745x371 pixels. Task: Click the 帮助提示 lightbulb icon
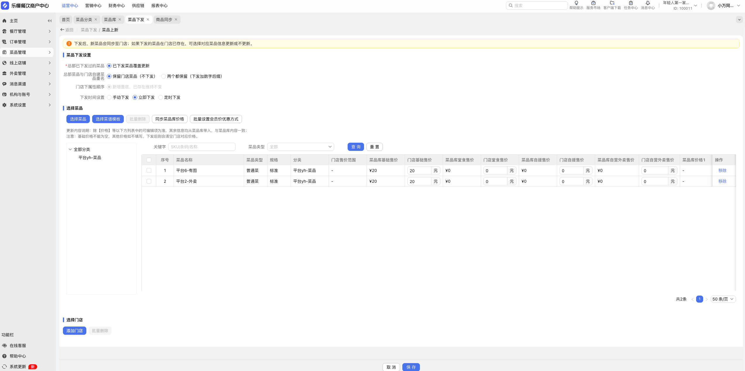(576, 3)
